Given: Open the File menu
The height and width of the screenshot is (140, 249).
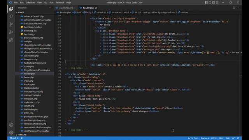Looking at the screenshot, I should pos(16,3).
